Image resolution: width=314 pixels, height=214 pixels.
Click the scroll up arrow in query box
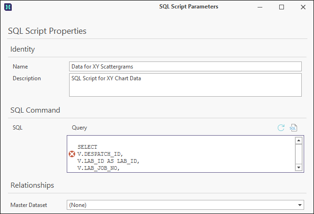298,141
